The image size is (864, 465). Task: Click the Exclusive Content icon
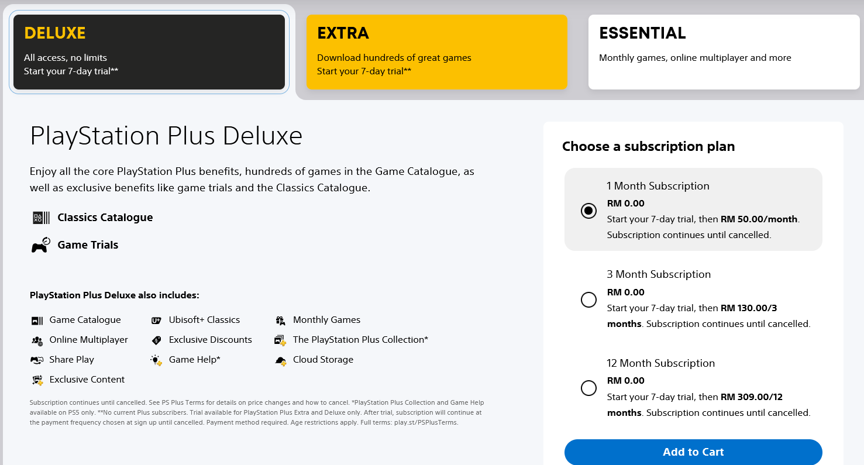pyautogui.click(x=37, y=380)
